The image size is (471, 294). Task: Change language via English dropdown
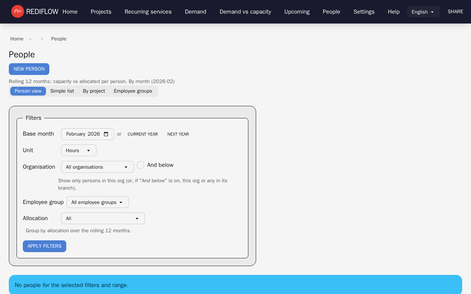pyautogui.click(x=423, y=12)
